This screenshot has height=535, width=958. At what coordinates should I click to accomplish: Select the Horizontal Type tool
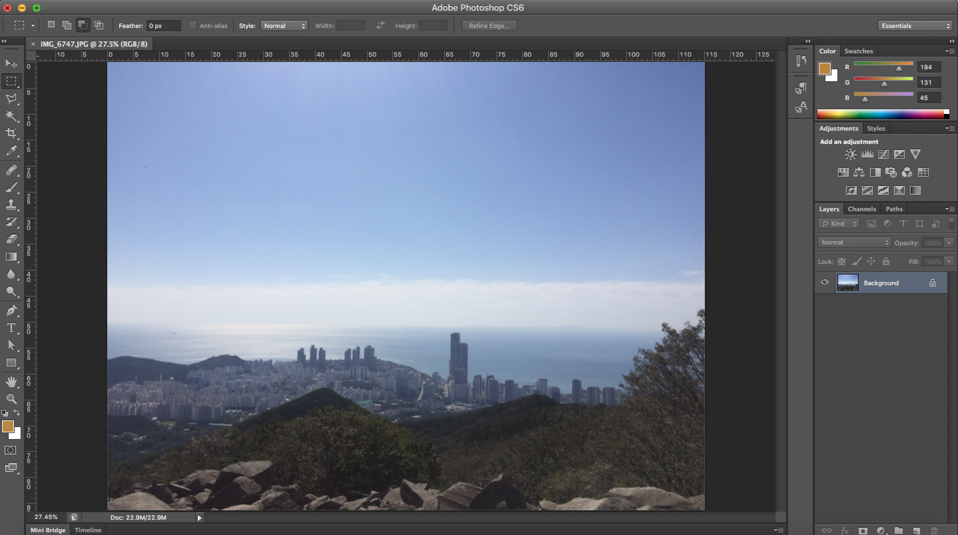pos(11,328)
